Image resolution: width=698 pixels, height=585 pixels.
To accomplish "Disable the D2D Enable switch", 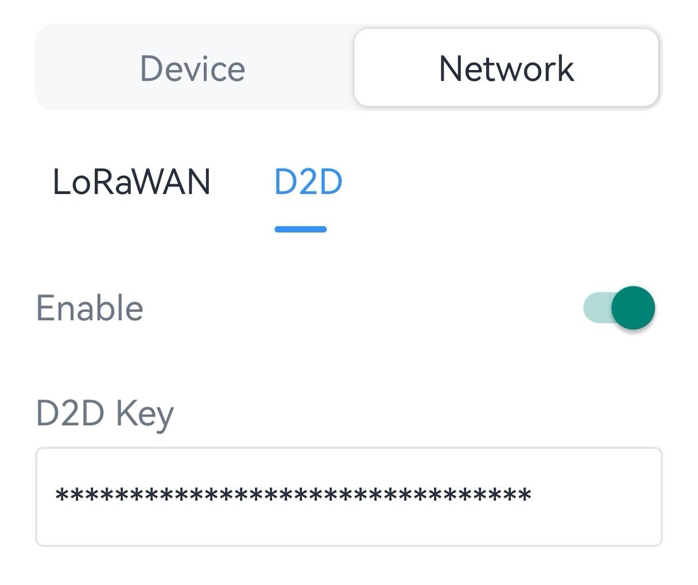I will (x=619, y=308).
